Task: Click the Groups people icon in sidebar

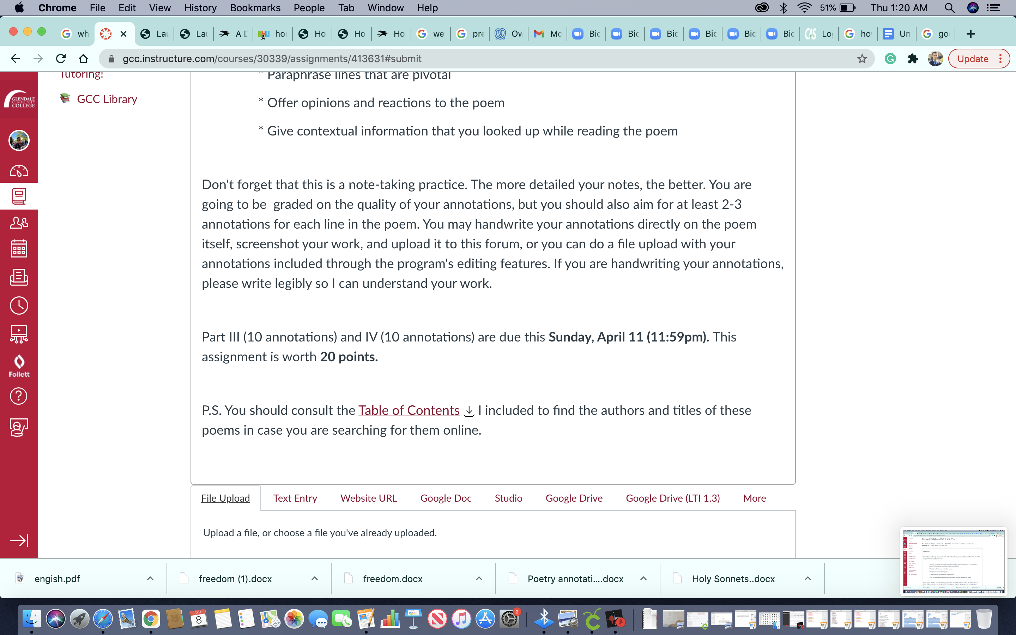Action: click(19, 223)
